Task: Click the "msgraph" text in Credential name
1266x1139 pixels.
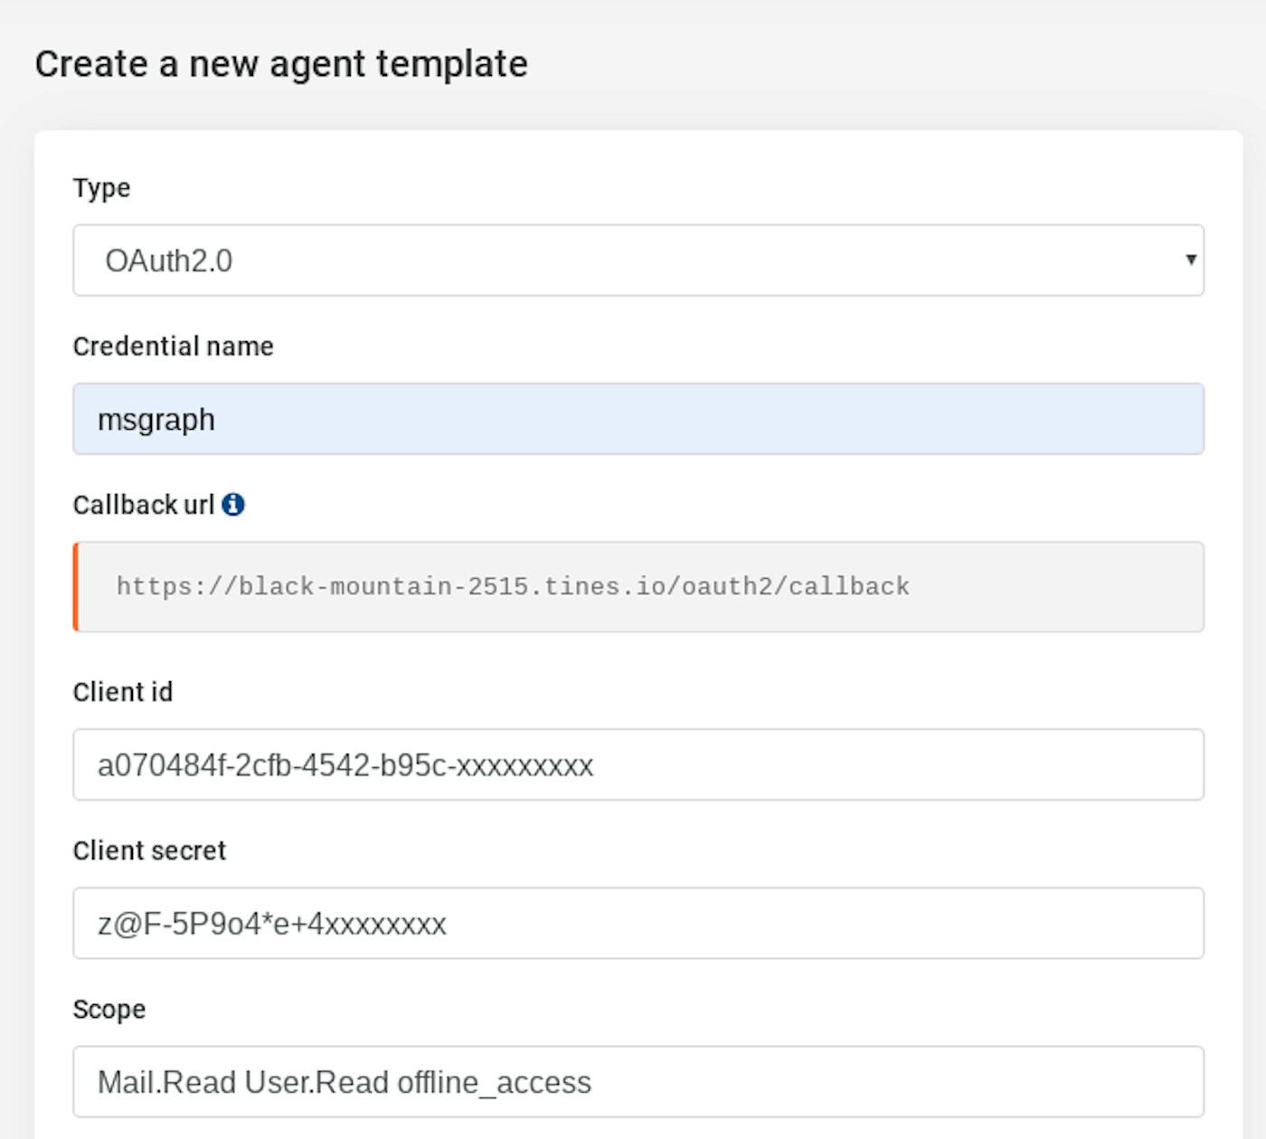Action: [156, 420]
